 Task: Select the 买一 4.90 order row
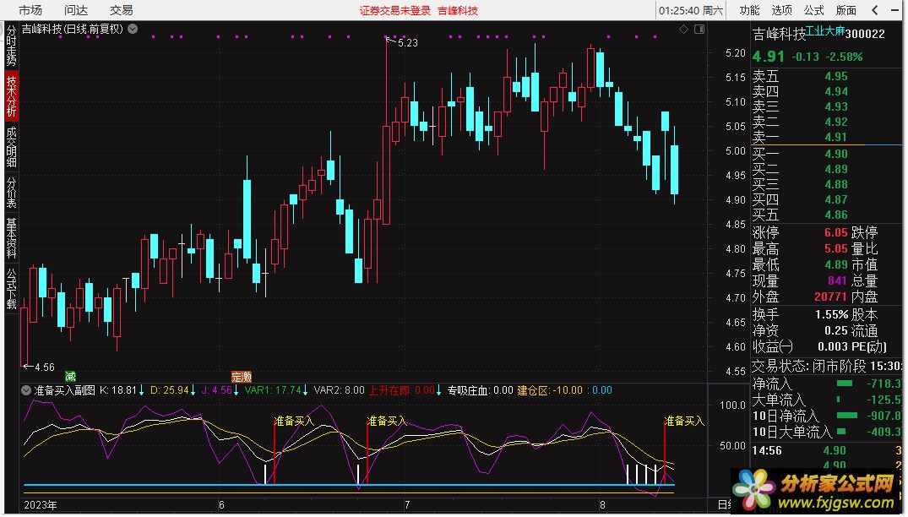tap(827, 154)
